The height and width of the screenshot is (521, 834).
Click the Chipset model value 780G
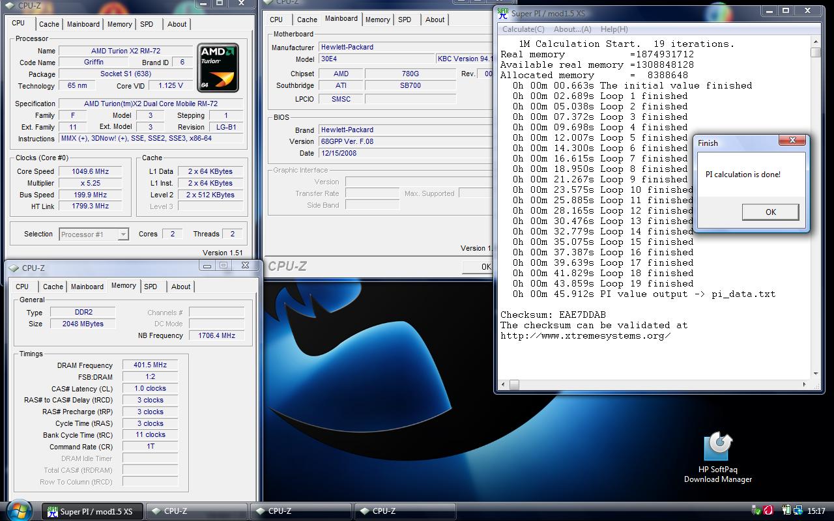click(410, 74)
